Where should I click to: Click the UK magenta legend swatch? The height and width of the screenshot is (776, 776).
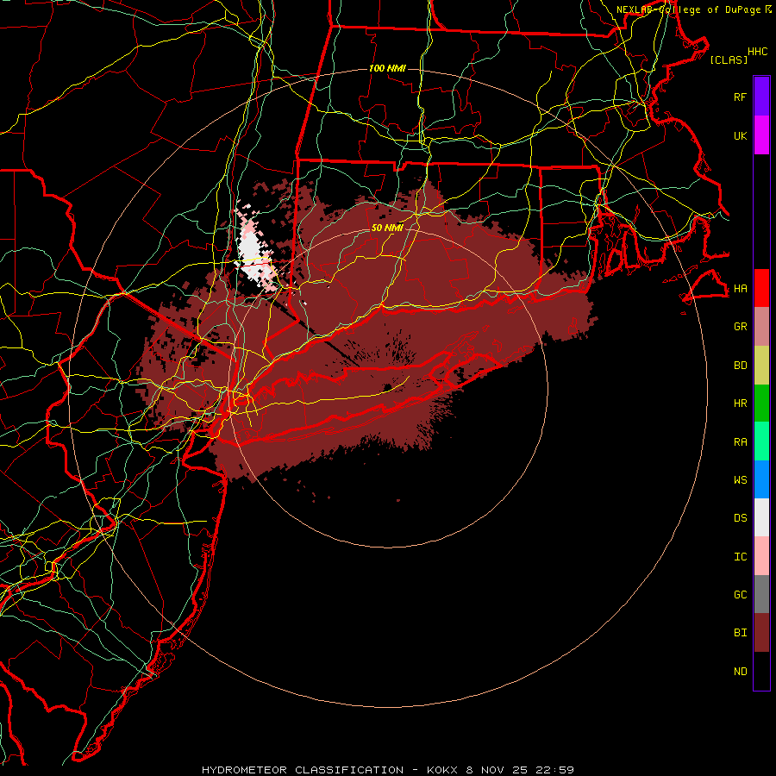761,135
